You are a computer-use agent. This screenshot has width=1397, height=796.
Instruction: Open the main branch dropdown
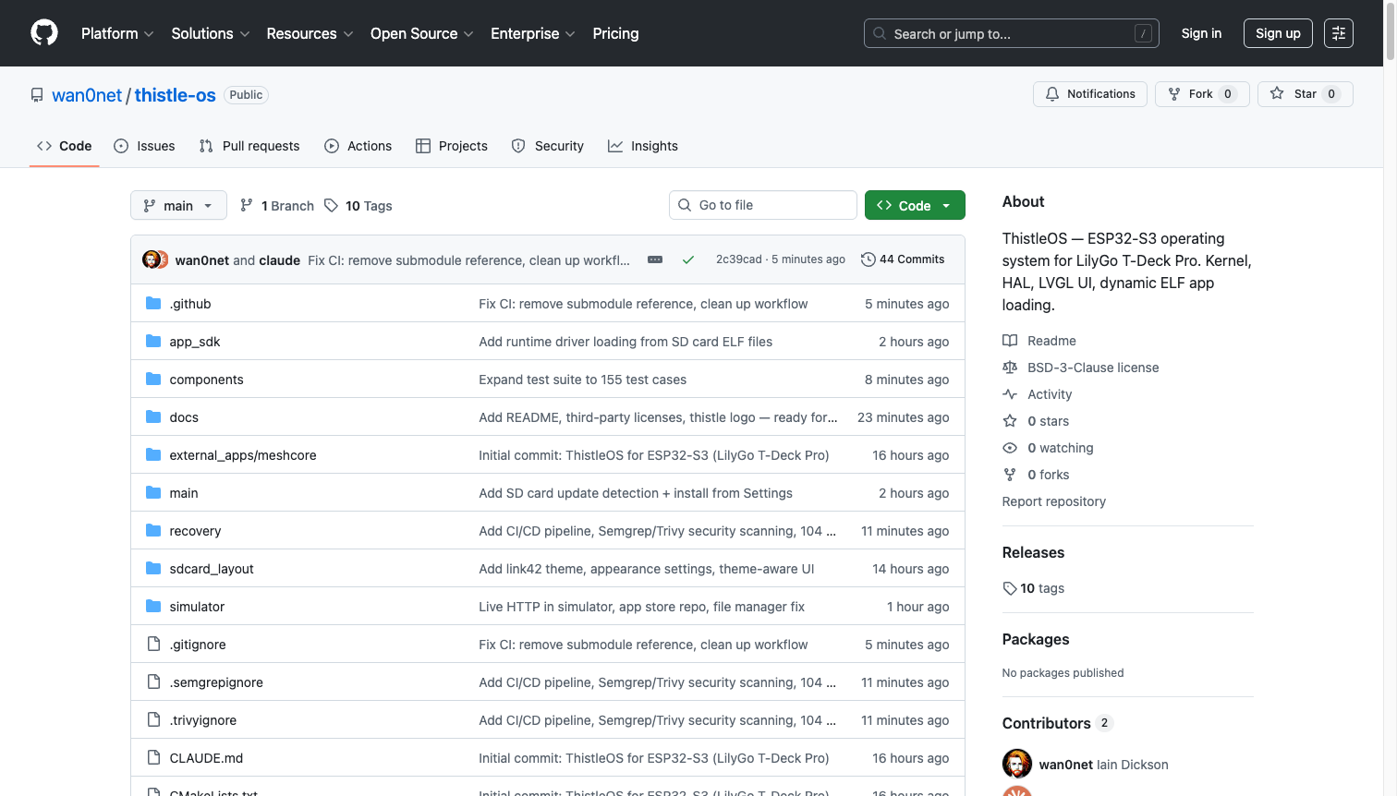178,205
